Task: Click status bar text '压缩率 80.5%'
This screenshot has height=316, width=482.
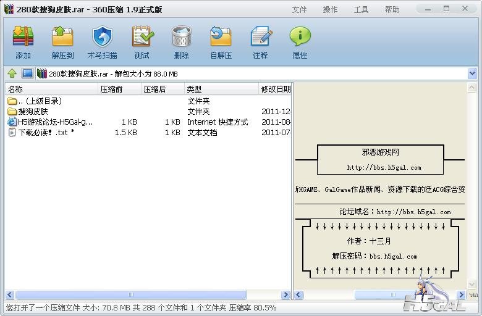Action: tap(253, 308)
